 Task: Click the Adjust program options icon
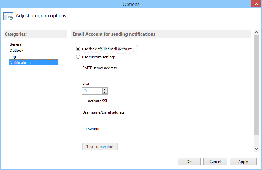(8, 16)
